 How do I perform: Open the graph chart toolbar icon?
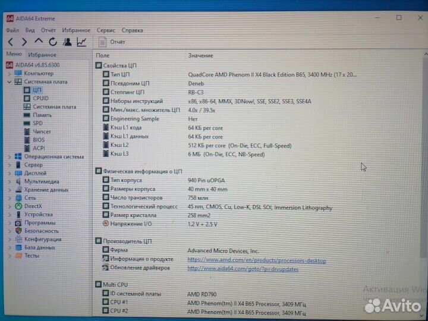pos(81,42)
